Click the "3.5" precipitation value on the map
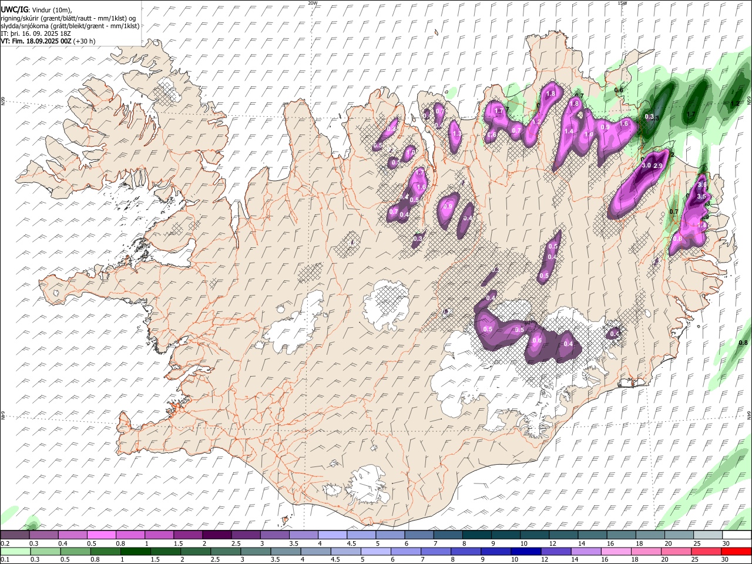Image resolution: width=752 pixels, height=564 pixels. 701,196
